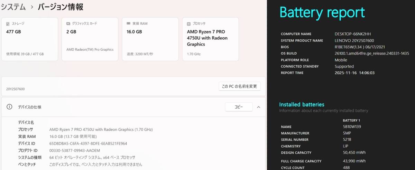Click the バージョン情報 page title

[61, 7]
